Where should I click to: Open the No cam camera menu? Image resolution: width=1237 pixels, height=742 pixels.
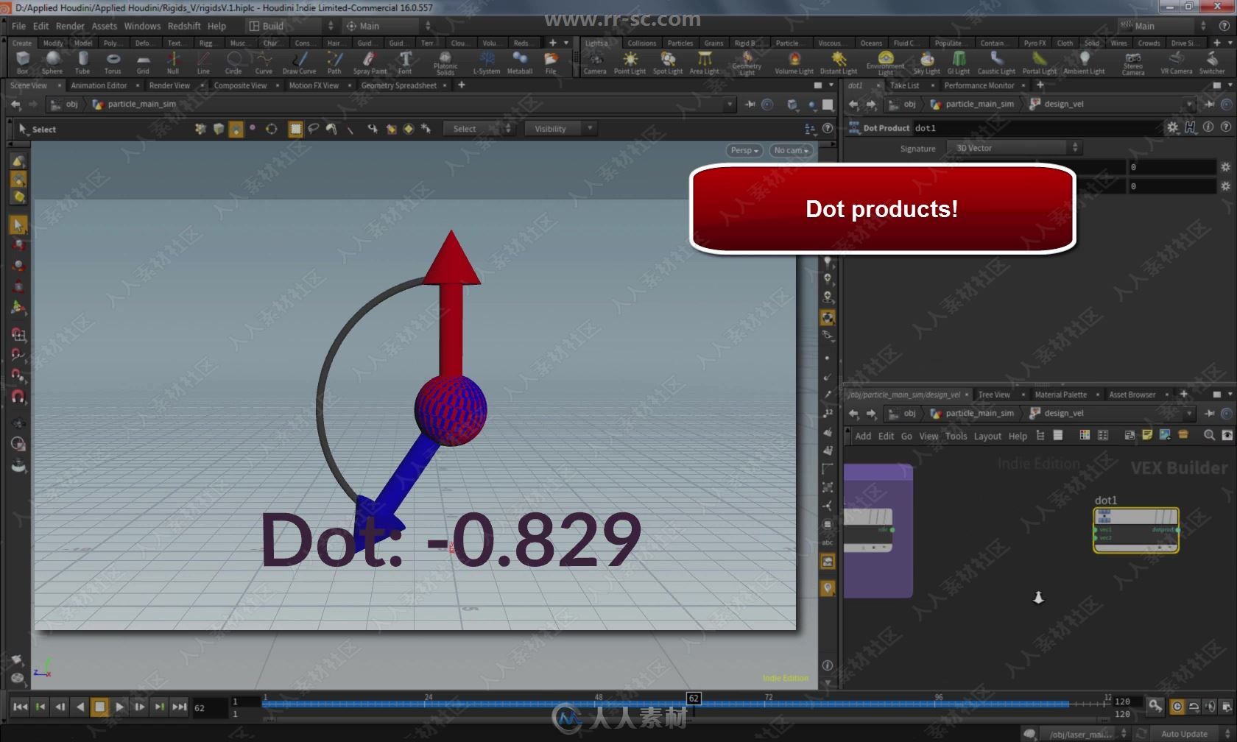click(791, 150)
